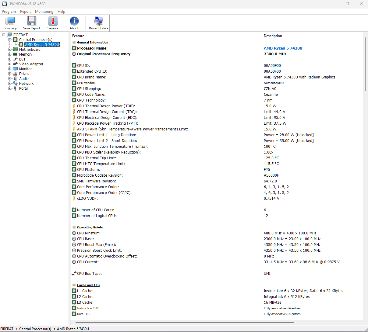Expand the Drives tree node
This screenshot has width=368, height=332.
pos(9,74)
